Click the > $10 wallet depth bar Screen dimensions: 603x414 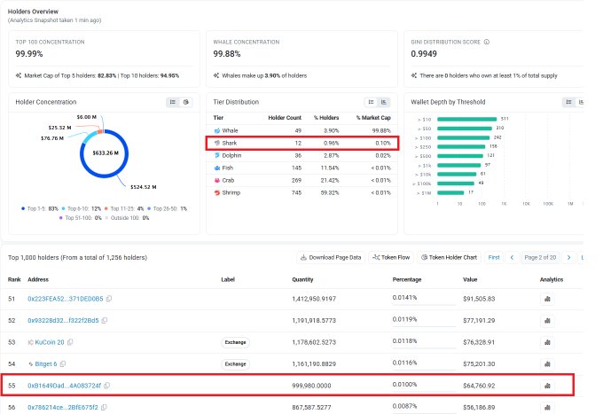pyautogui.click(x=466, y=119)
